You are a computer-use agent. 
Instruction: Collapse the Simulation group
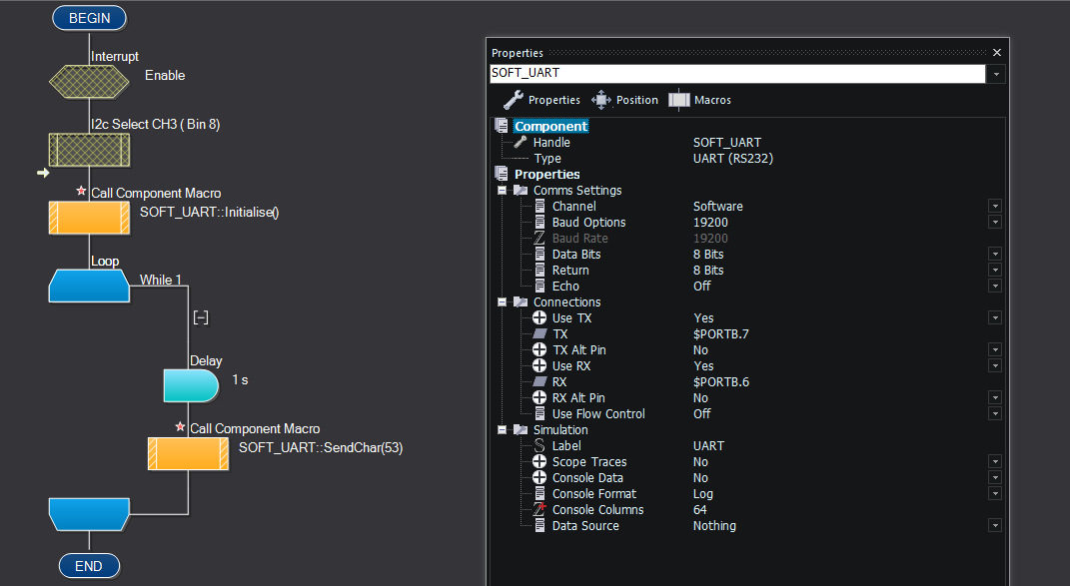(x=503, y=430)
